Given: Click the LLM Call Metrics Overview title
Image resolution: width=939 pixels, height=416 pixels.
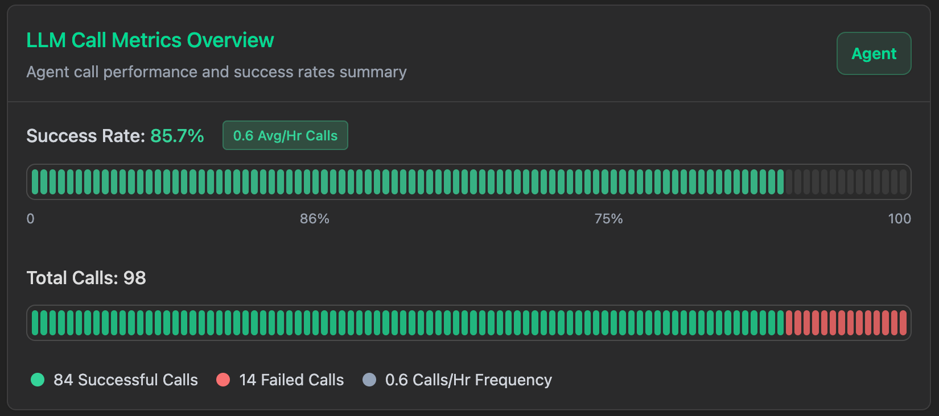Looking at the screenshot, I should click(150, 40).
